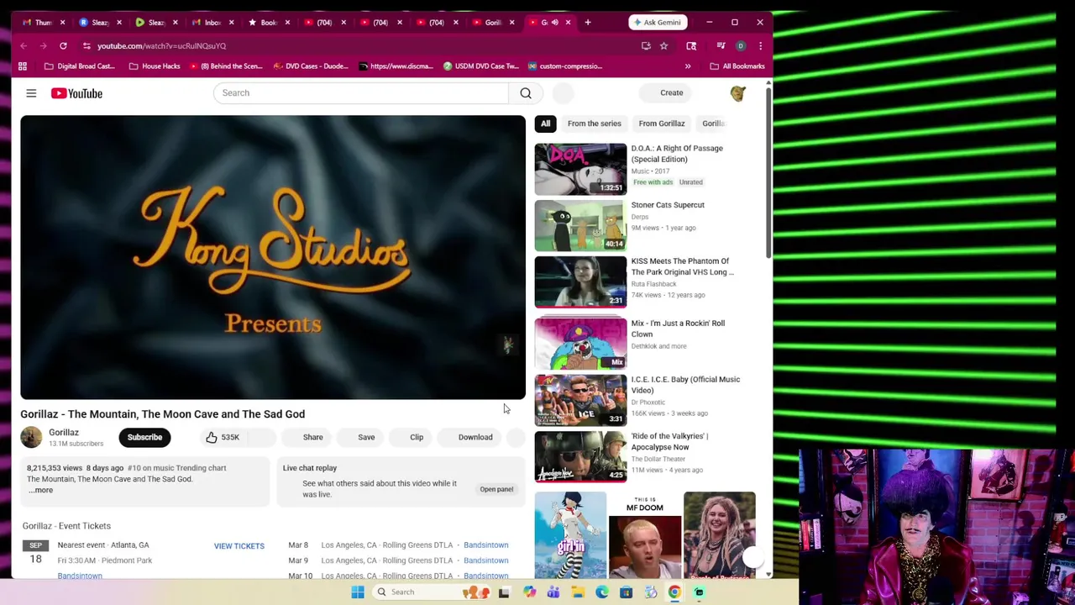
Task: Launch Microsoft Edge from the taskbar
Action: [x=602, y=592]
